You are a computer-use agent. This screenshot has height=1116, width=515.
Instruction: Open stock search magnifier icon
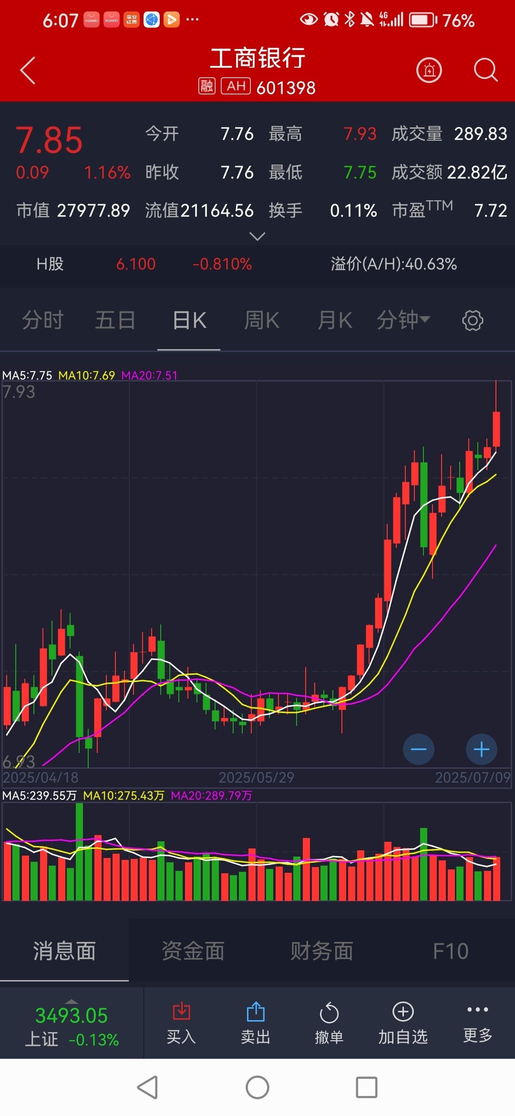pyautogui.click(x=485, y=71)
